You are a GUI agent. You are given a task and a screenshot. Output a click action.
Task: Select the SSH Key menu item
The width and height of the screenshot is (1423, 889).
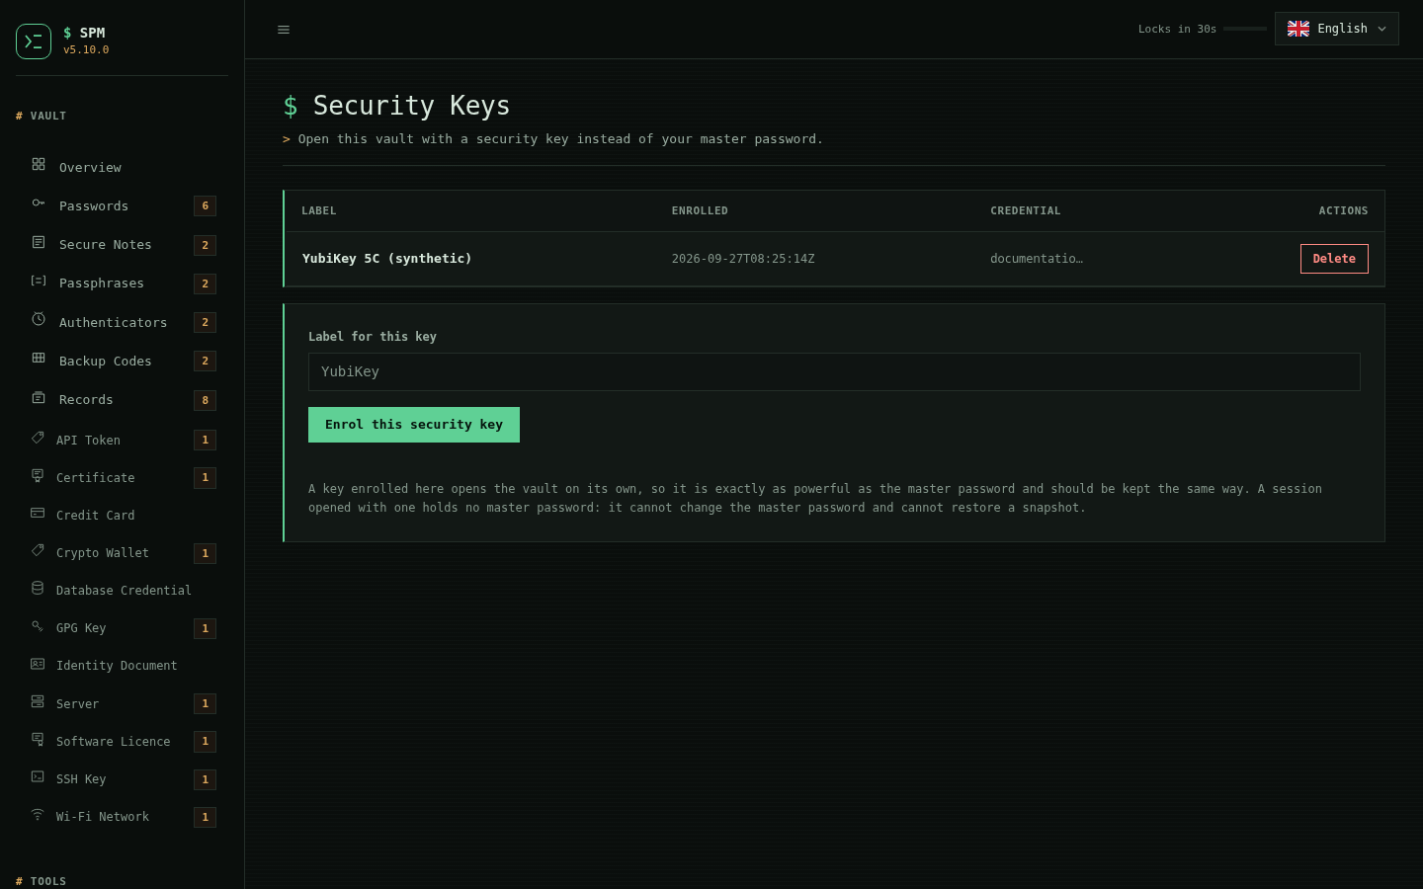(x=123, y=779)
